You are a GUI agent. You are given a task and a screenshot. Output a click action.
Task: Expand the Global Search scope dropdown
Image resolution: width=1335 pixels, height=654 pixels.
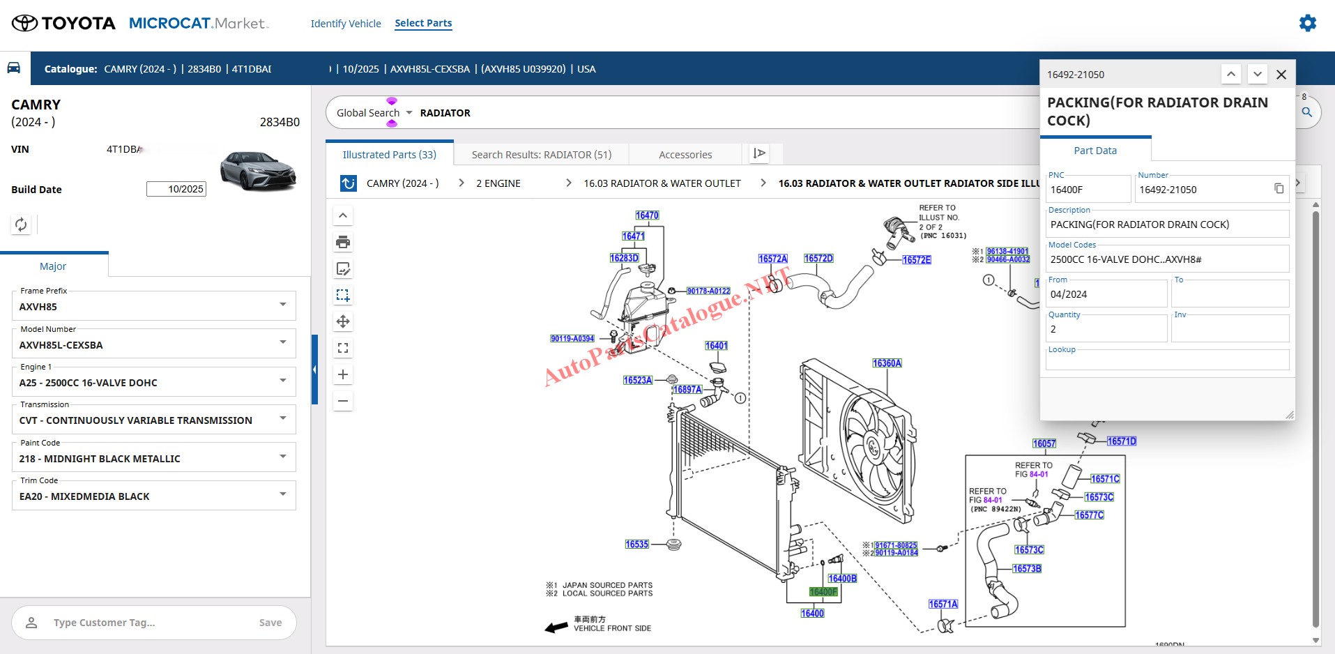coord(409,113)
